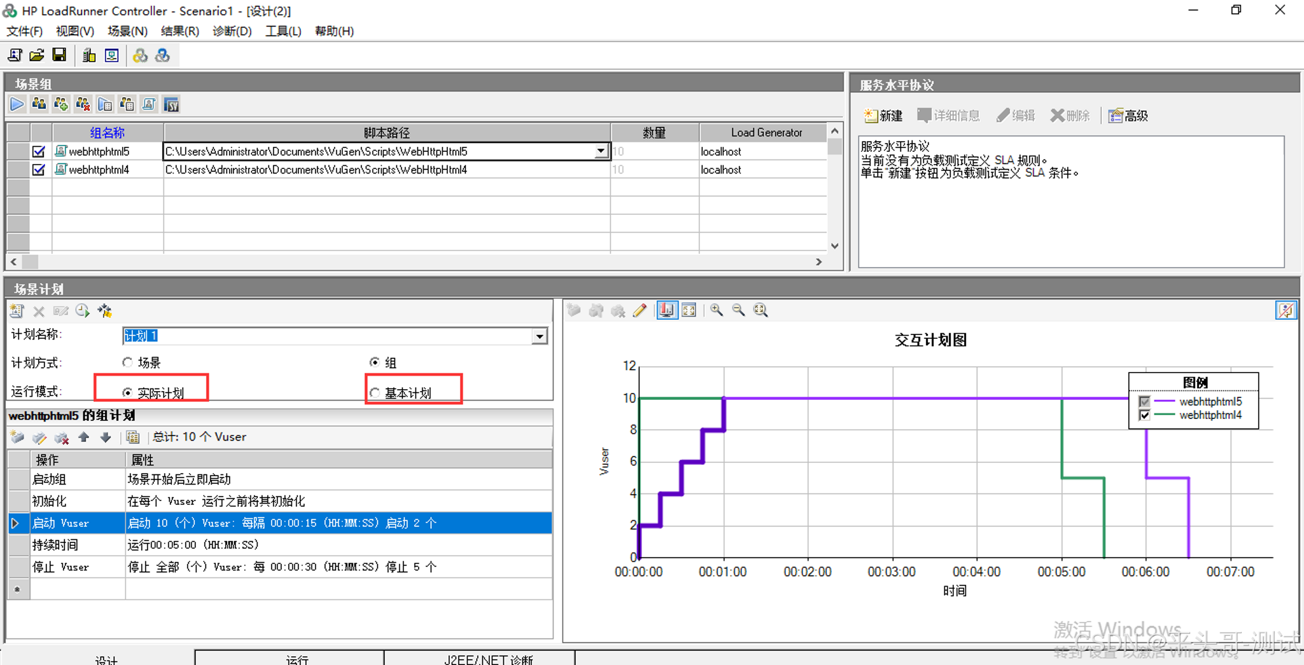Reset zoom on the schedule graph
This screenshot has height=665, width=1304.
pos(761,310)
